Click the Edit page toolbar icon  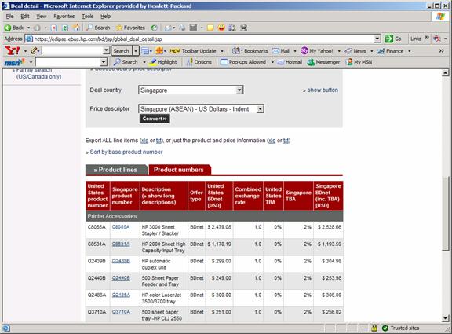[193, 28]
